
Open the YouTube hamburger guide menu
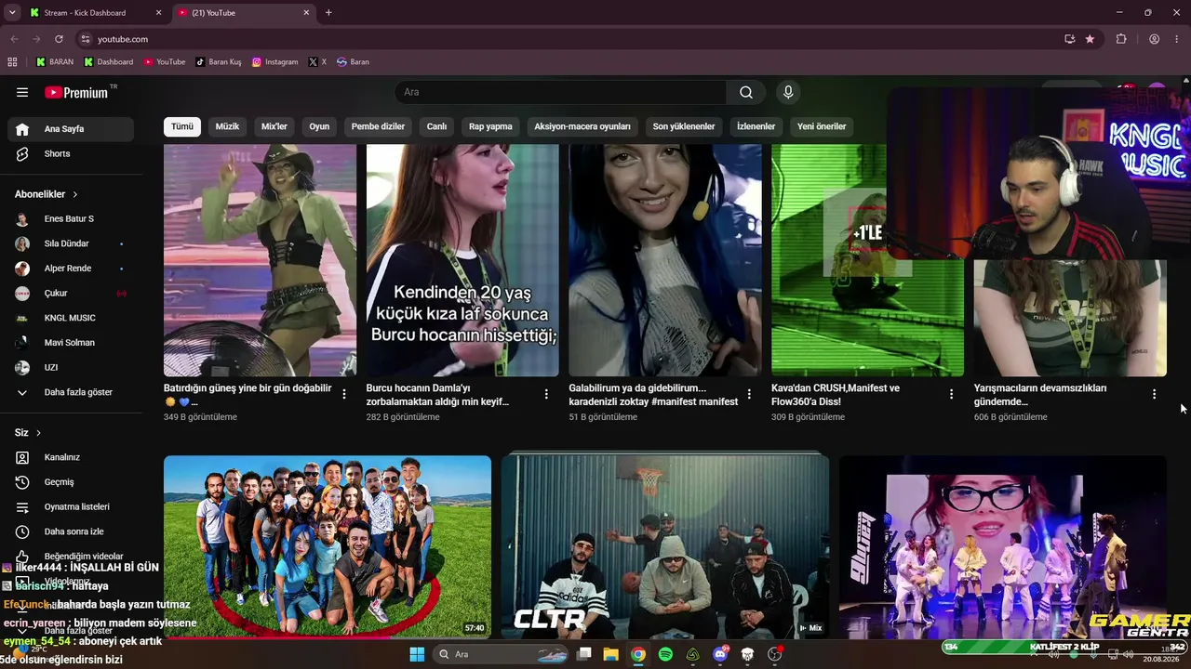point(22,92)
